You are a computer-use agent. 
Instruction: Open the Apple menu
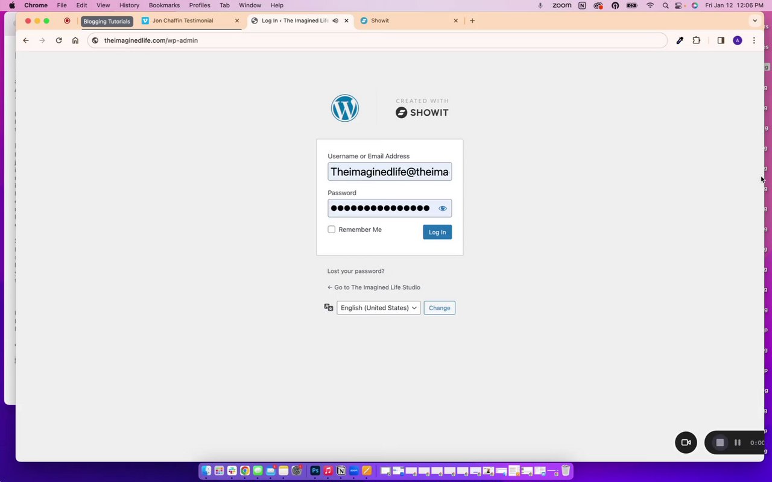(x=11, y=5)
